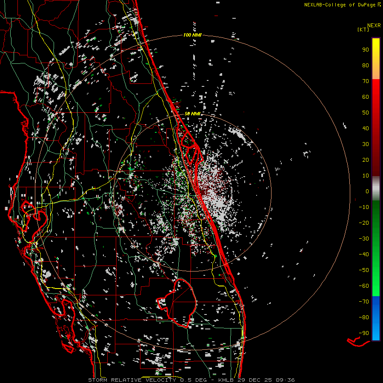Screen dimensions: 383x383
Task: Click the 0 value on the velocity scale
Action: pyautogui.click(x=367, y=191)
